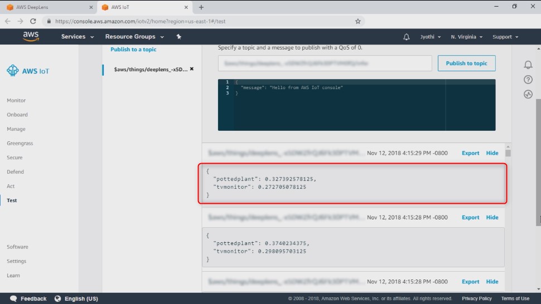Screen dimensions: 541x304
Task: Bookmark this page with the star icon
Action: (x=358, y=21)
